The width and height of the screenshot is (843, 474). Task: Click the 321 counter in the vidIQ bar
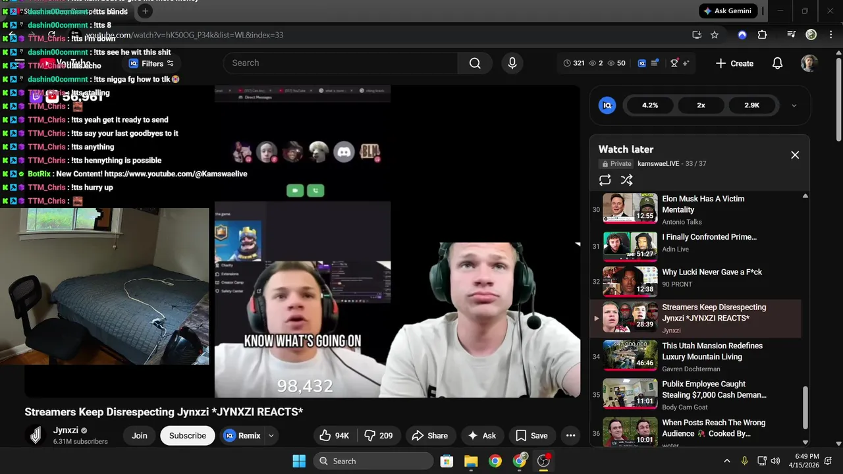point(574,63)
